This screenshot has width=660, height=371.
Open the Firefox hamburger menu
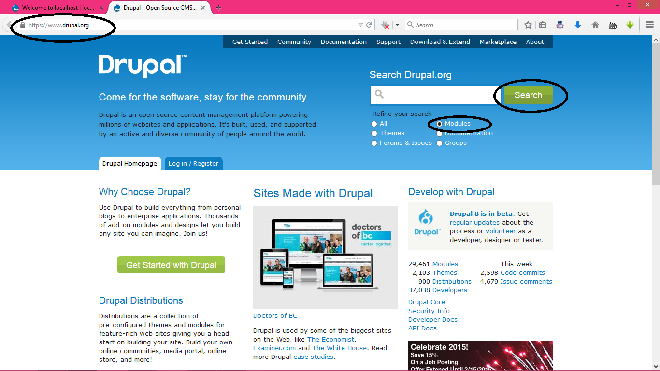click(x=650, y=25)
